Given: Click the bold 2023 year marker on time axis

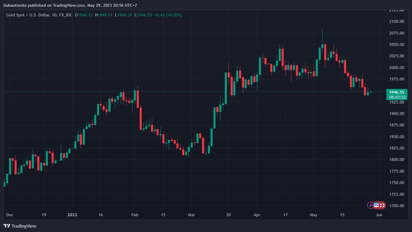Looking at the screenshot, I should [x=72, y=215].
